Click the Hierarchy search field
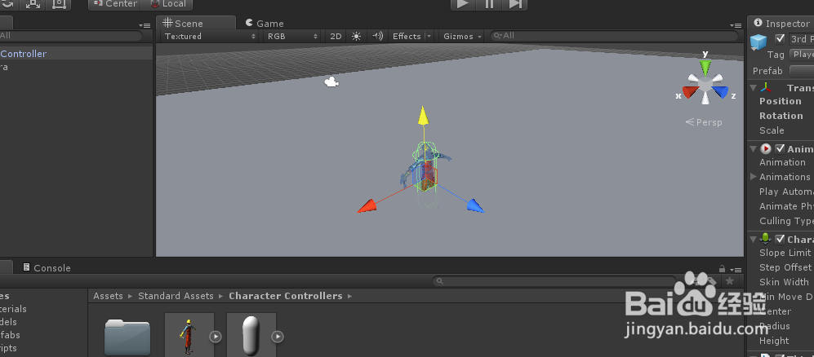814x357 pixels. [70, 36]
